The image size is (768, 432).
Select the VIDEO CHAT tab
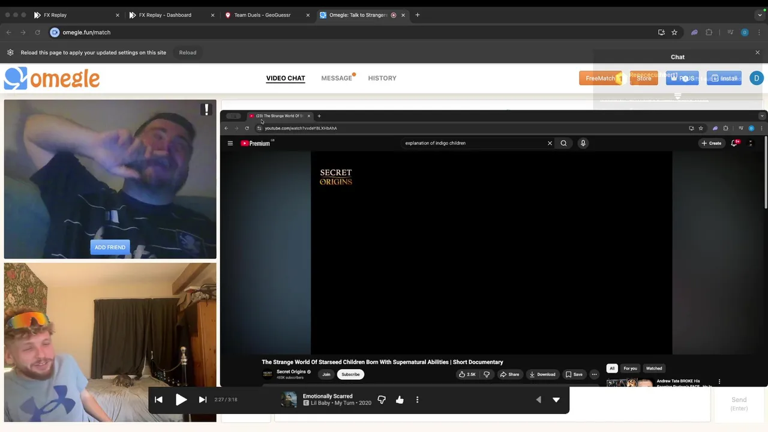(x=286, y=78)
